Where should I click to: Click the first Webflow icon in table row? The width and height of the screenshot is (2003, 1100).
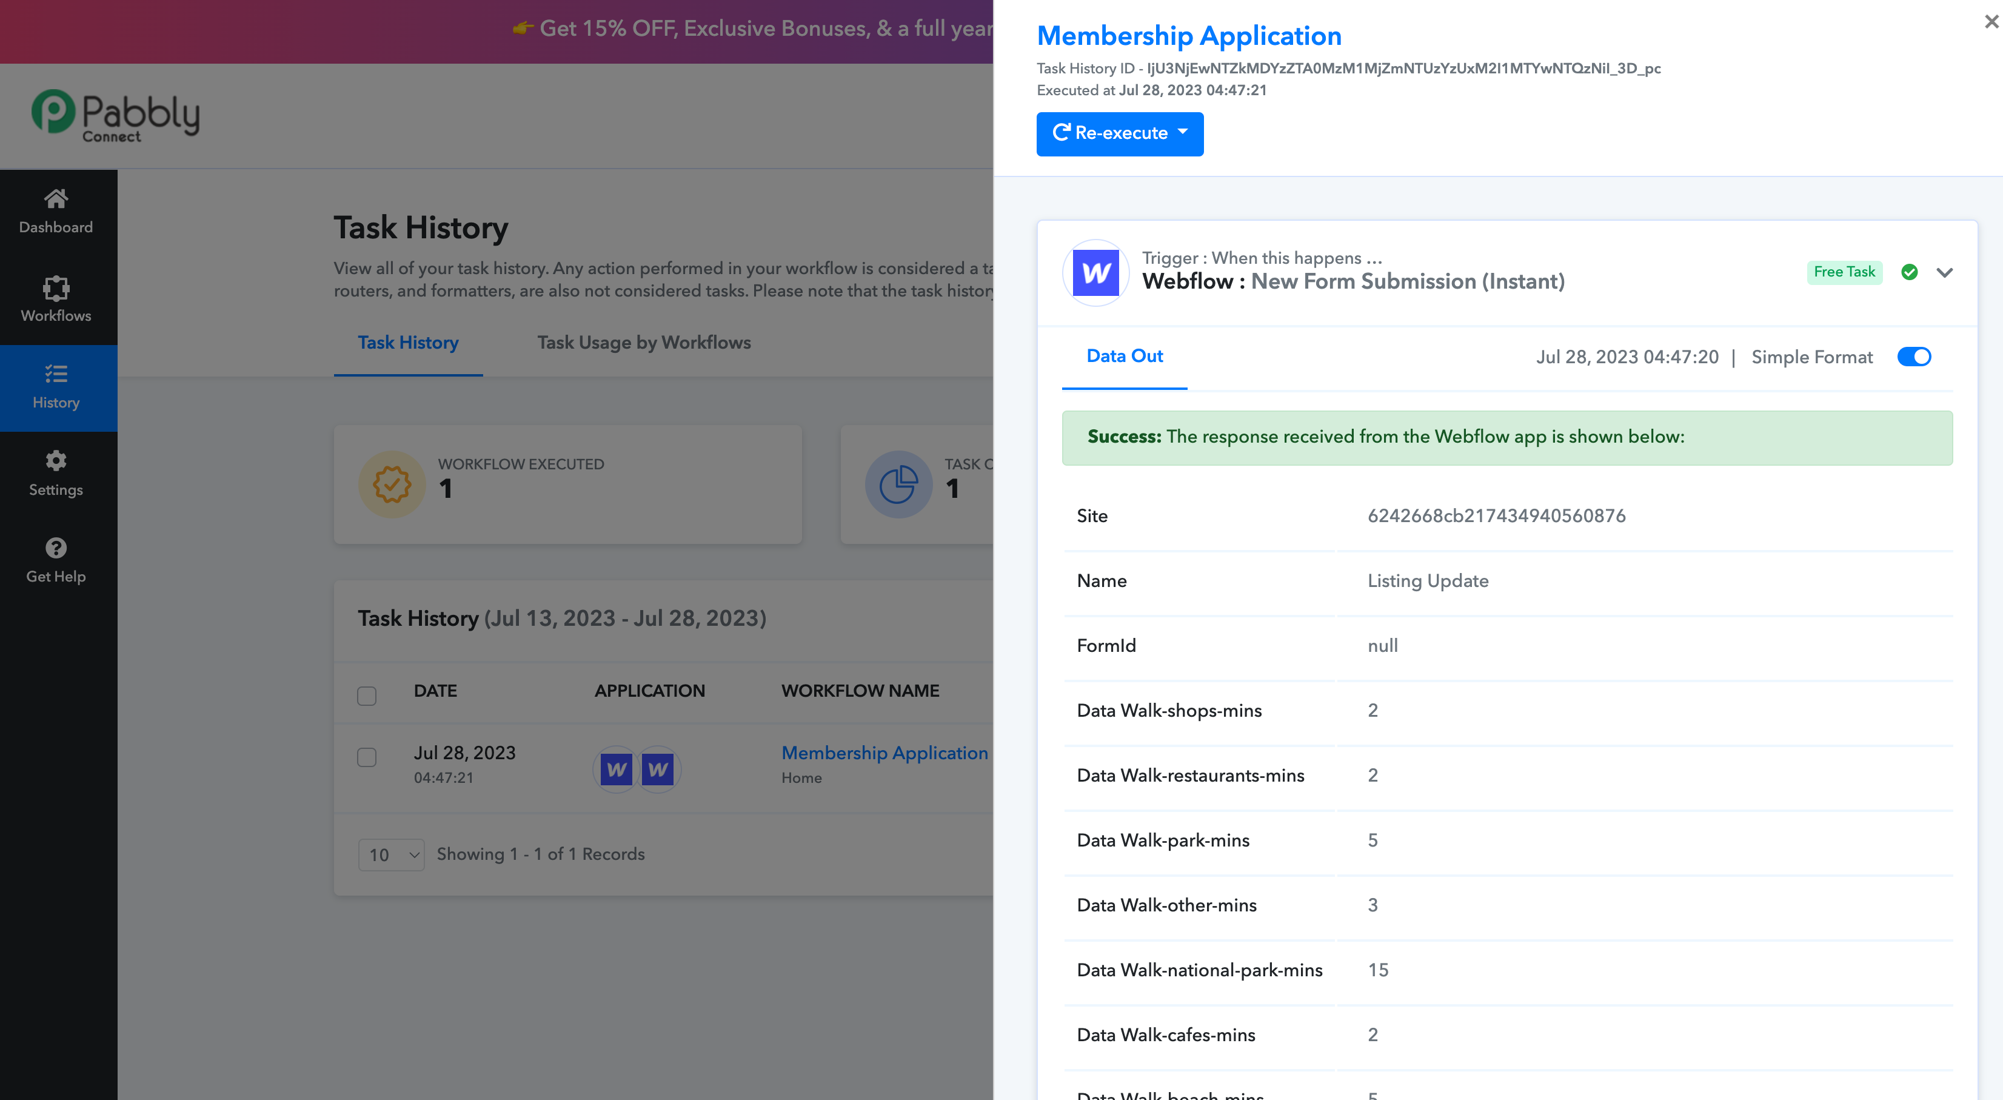617,770
